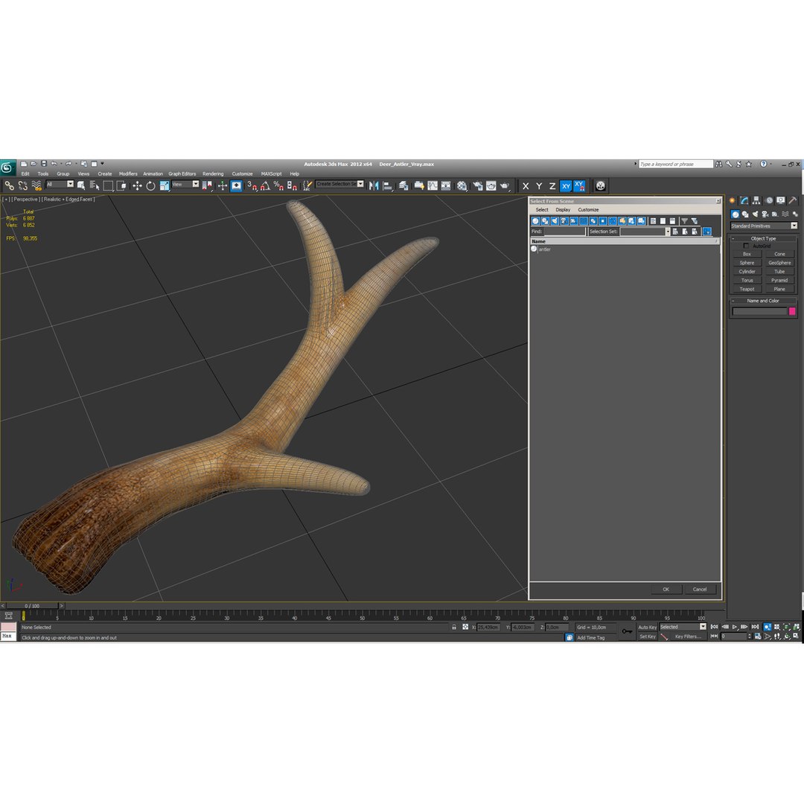Image resolution: width=804 pixels, height=804 pixels.
Task: Click Bind to Space Warp icon
Action: coord(36,185)
